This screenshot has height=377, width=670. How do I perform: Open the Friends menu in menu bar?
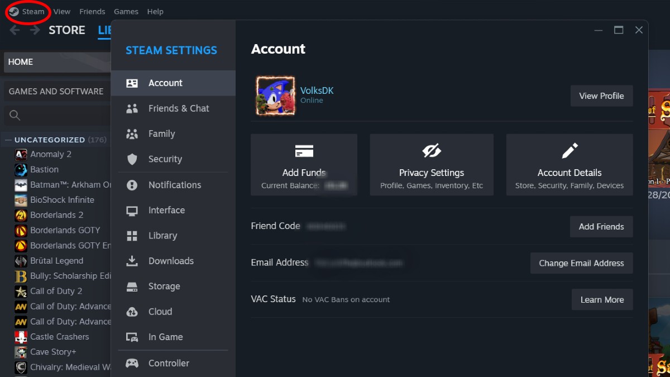pyautogui.click(x=92, y=12)
